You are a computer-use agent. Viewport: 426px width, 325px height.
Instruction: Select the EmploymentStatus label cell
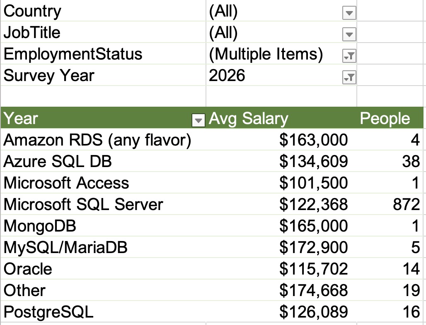click(73, 54)
